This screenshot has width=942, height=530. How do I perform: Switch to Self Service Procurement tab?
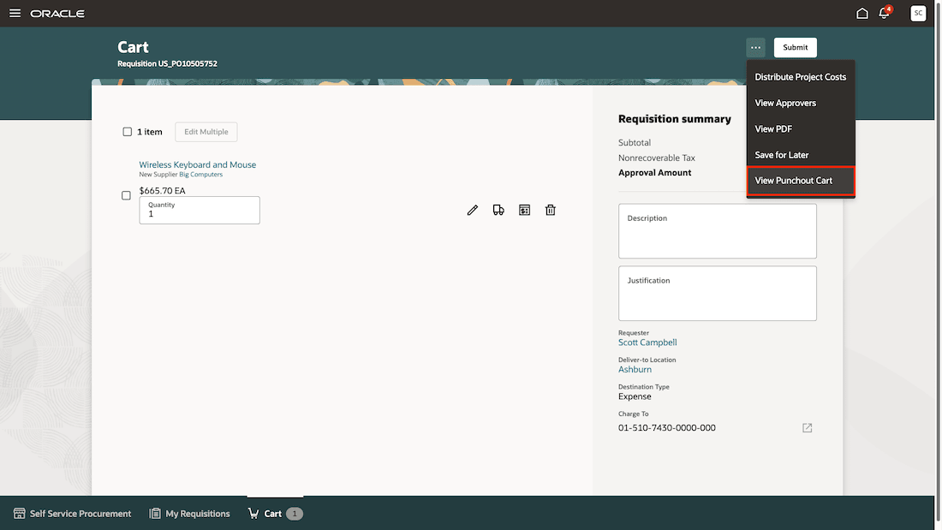72,514
